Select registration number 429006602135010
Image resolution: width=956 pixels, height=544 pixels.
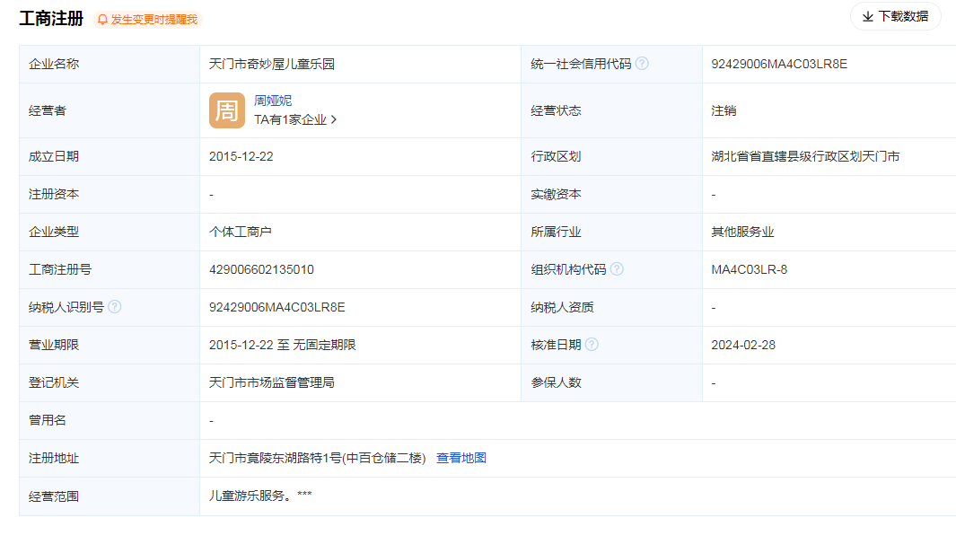[261, 269]
